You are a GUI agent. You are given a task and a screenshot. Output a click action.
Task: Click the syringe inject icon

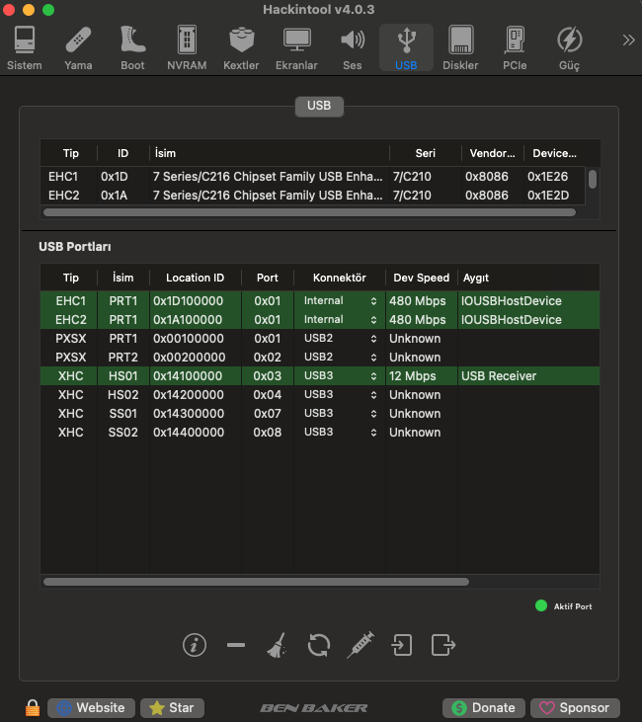point(361,645)
